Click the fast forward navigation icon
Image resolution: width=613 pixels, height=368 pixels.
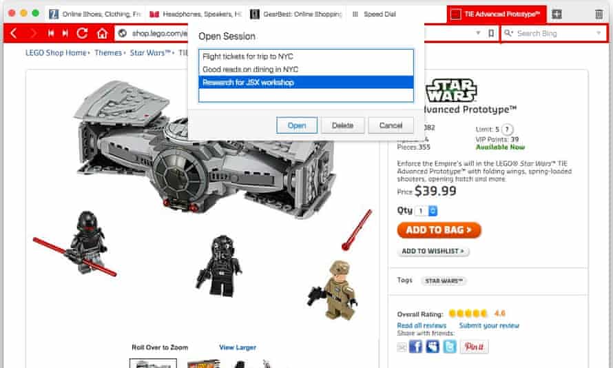[65, 33]
